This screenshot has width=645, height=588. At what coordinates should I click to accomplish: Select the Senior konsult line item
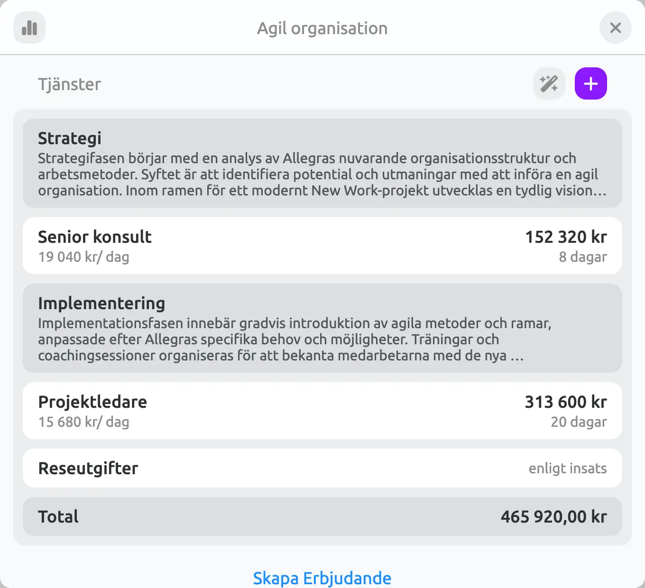point(322,246)
